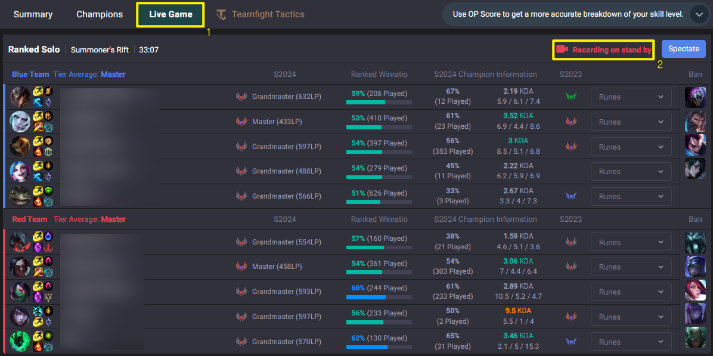Click the red camera recording icon
This screenshot has height=356, width=713.
(x=563, y=49)
